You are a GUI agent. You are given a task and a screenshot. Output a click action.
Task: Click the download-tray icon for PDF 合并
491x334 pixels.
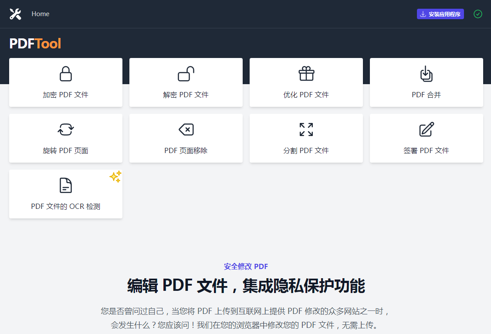(426, 74)
